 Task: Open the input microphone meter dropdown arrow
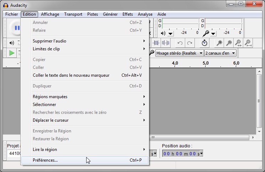point(213,34)
